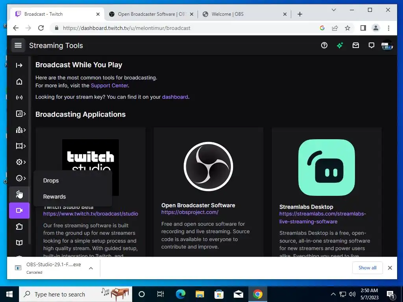Click the OBS logo image
The image size is (403, 302).
(209, 166)
